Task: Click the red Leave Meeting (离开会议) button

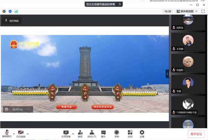Action: (x=196, y=134)
